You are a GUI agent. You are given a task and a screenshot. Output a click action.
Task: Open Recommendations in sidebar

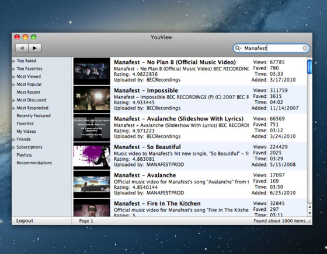pos(34,163)
